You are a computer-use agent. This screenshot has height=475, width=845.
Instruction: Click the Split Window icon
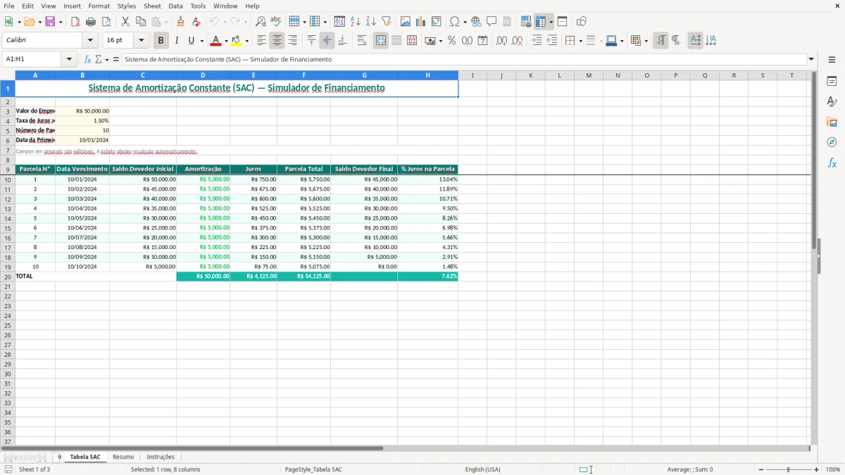[x=563, y=22]
